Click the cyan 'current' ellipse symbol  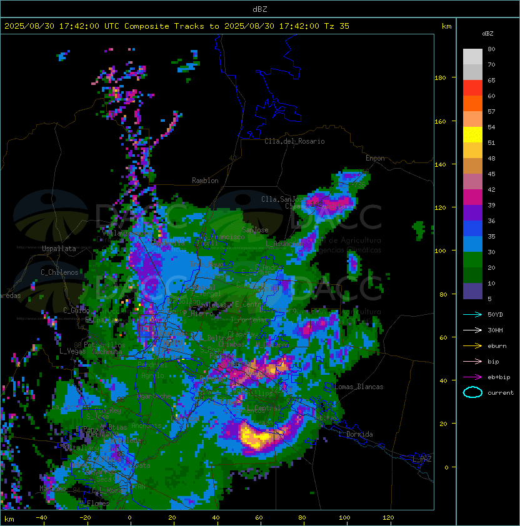[472, 392]
